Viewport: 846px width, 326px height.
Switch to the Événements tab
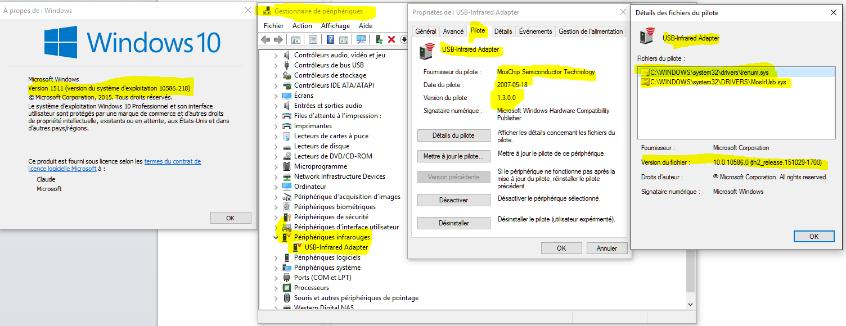(535, 31)
